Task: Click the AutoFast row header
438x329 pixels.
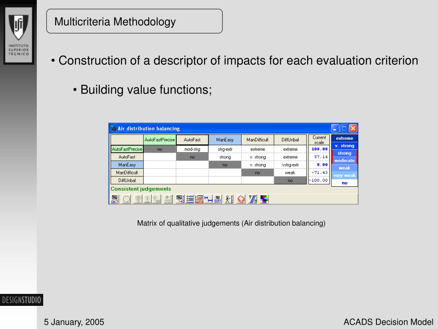Action: [x=127, y=157]
